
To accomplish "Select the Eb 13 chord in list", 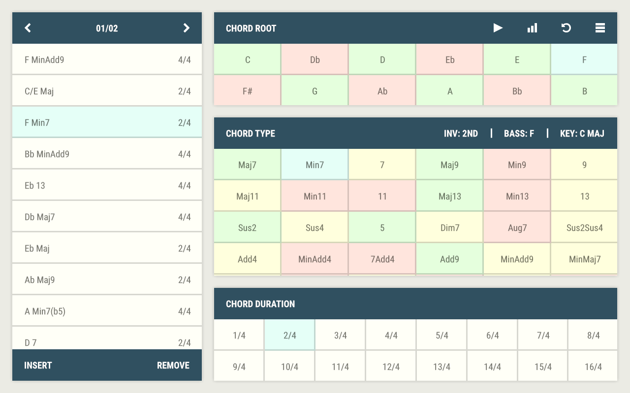I will [107, 186].
